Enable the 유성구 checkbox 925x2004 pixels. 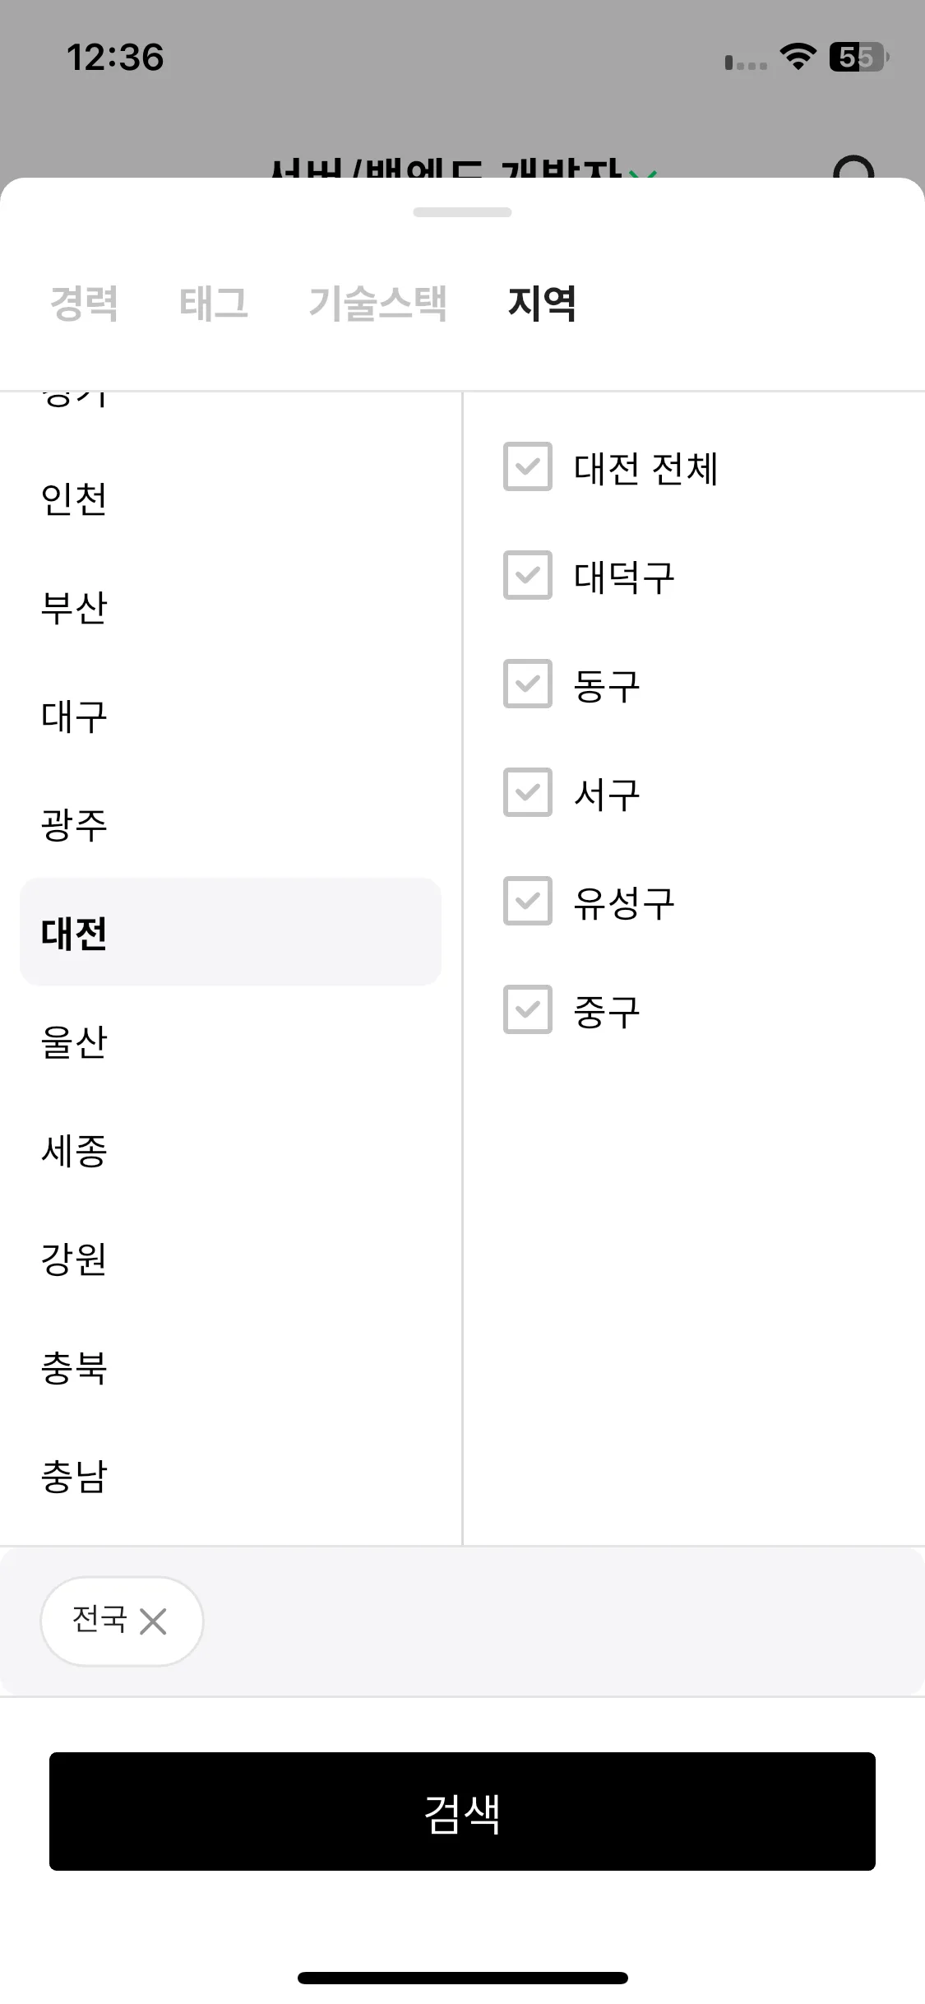tap(528, 901)
